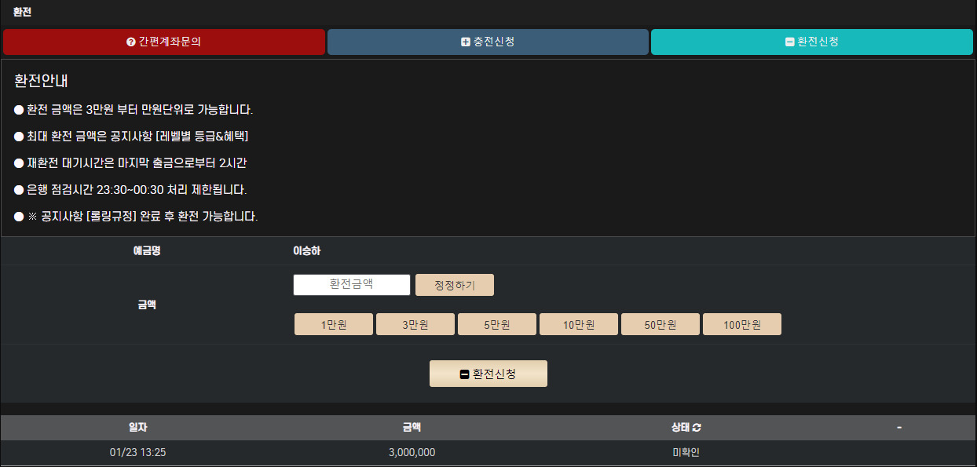The height and width of the screenshot is (467, 977).
Task: Click the 10만원 amount button
Action: (578, 325)
